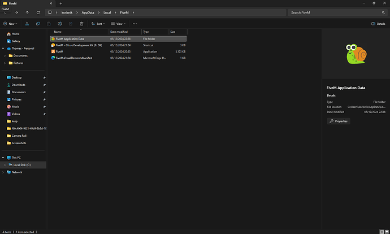Image resolution: width=390 pixels, height=234 pixels.
Task: Open the New dropdown menu
Action: (x=10, y=24)
